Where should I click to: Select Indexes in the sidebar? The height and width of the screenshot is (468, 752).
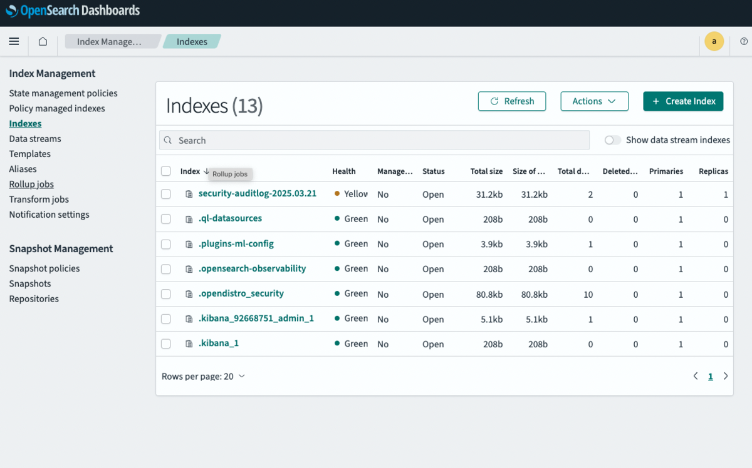tap(25, 124)
